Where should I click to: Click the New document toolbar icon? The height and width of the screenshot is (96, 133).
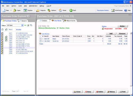(4, 10)
